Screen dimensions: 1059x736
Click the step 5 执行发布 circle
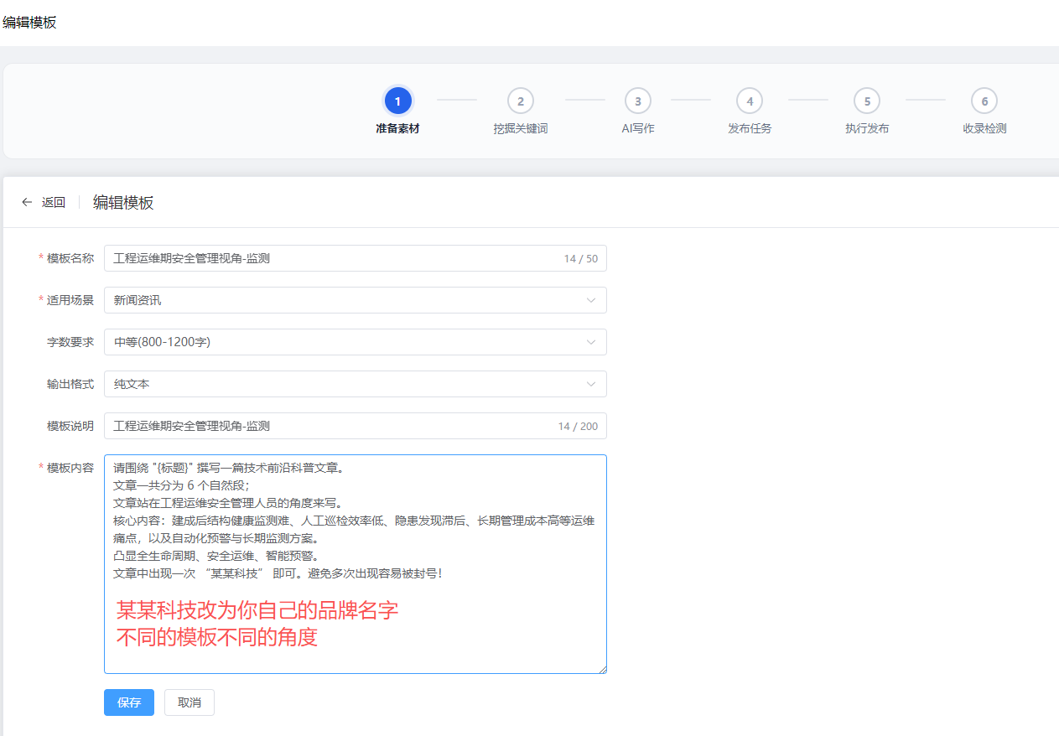click(x=867, y=100)
